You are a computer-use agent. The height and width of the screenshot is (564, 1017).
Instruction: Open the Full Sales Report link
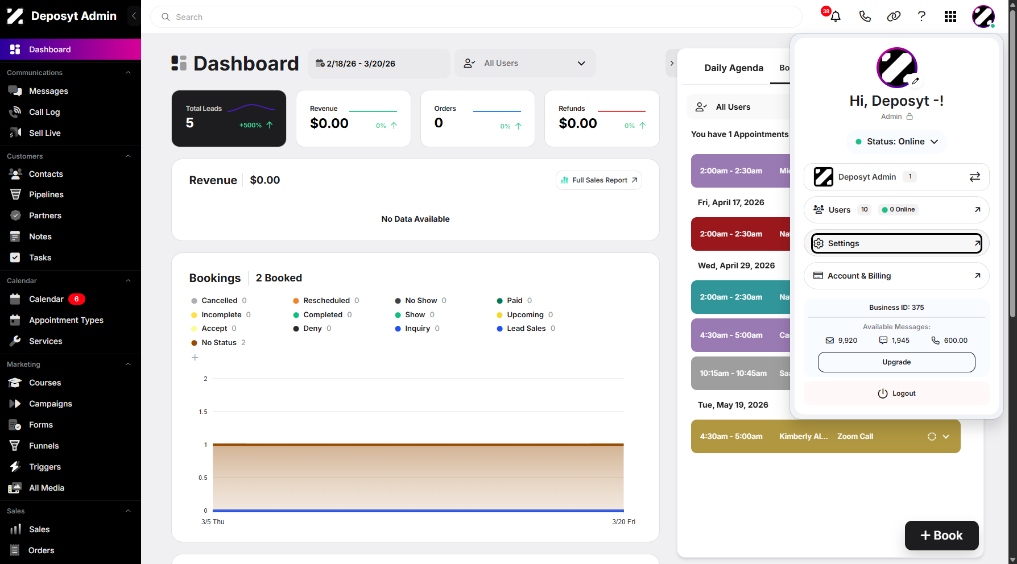pyautogui.click(x=599, y=180)
